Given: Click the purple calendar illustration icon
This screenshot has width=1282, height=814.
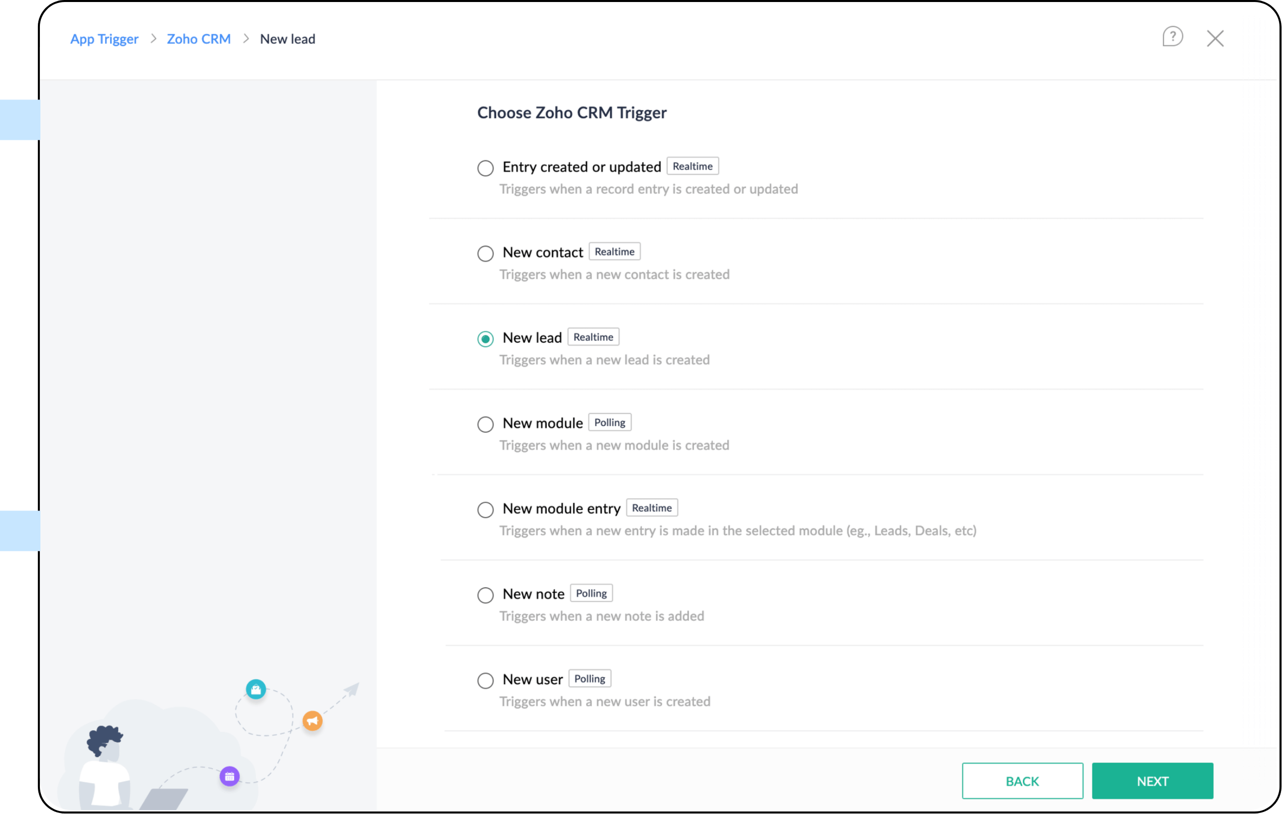Looking at the screenshot, I should click(229, 776).
